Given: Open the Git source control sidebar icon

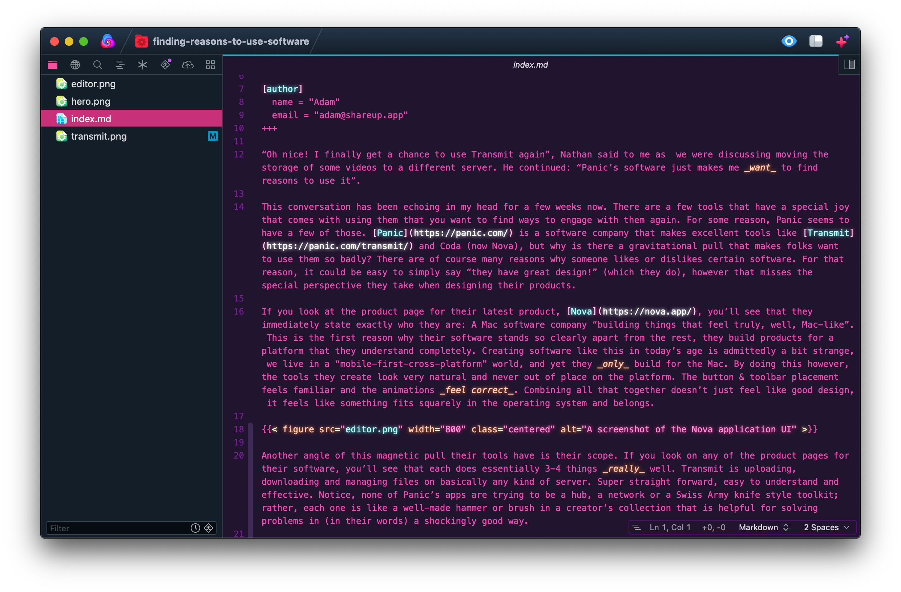Looking at the screenshot, I should tap(165, 64).
